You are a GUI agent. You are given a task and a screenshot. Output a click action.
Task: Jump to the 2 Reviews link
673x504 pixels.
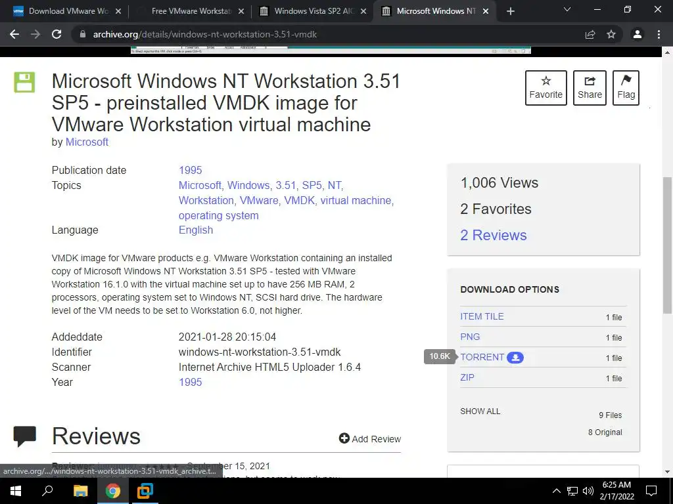click(x=493, y=235)
